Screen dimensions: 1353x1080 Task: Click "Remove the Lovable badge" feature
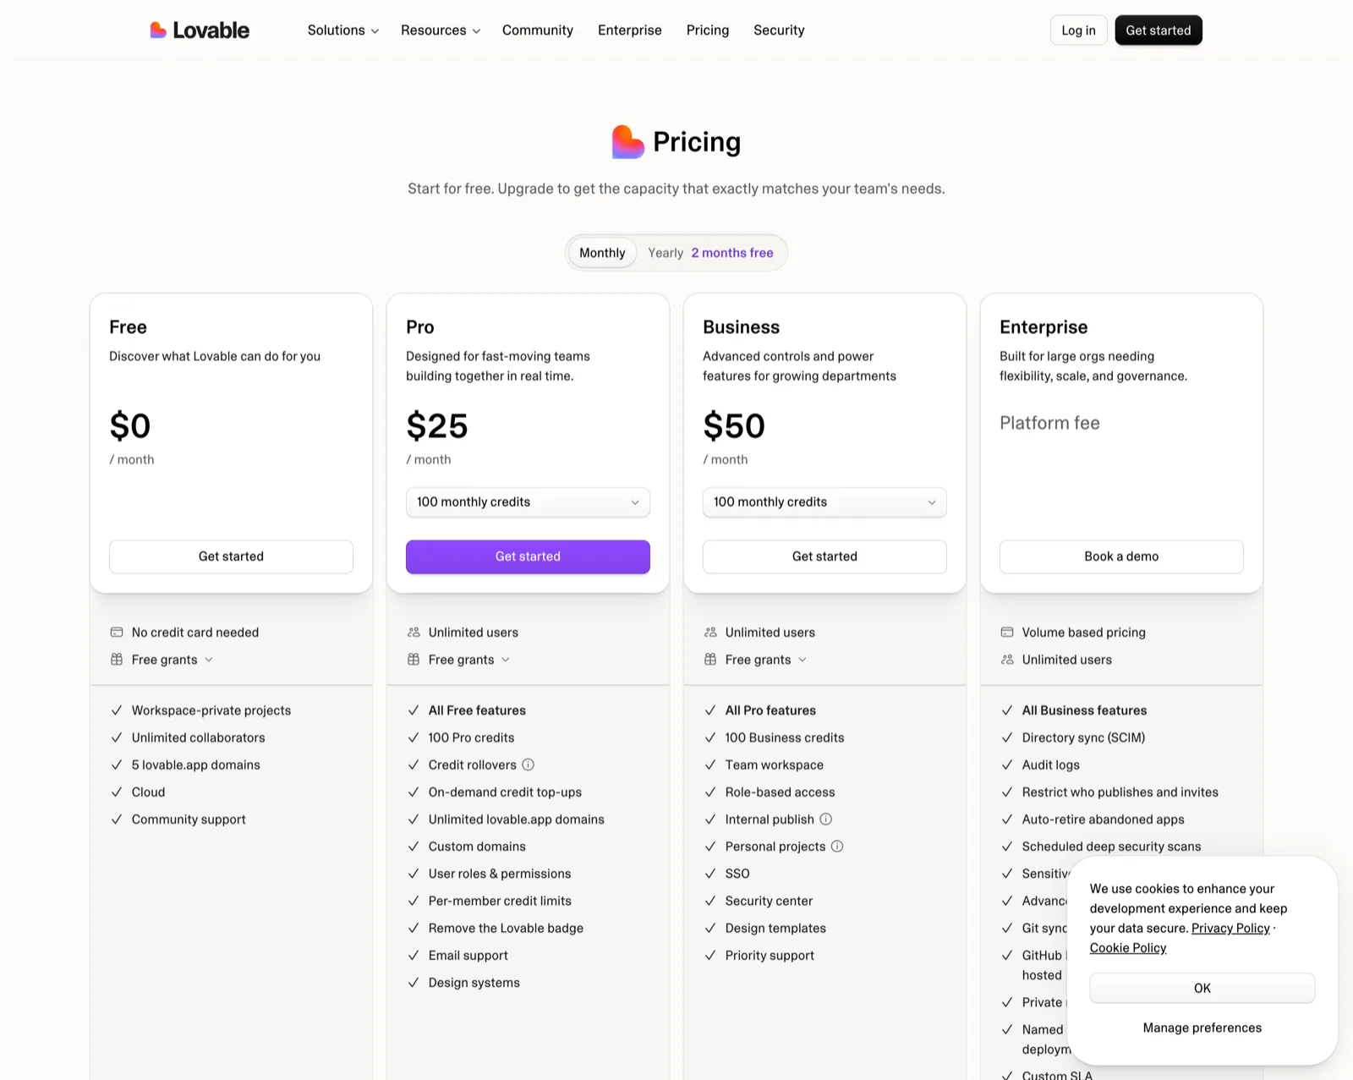(506, 928)
